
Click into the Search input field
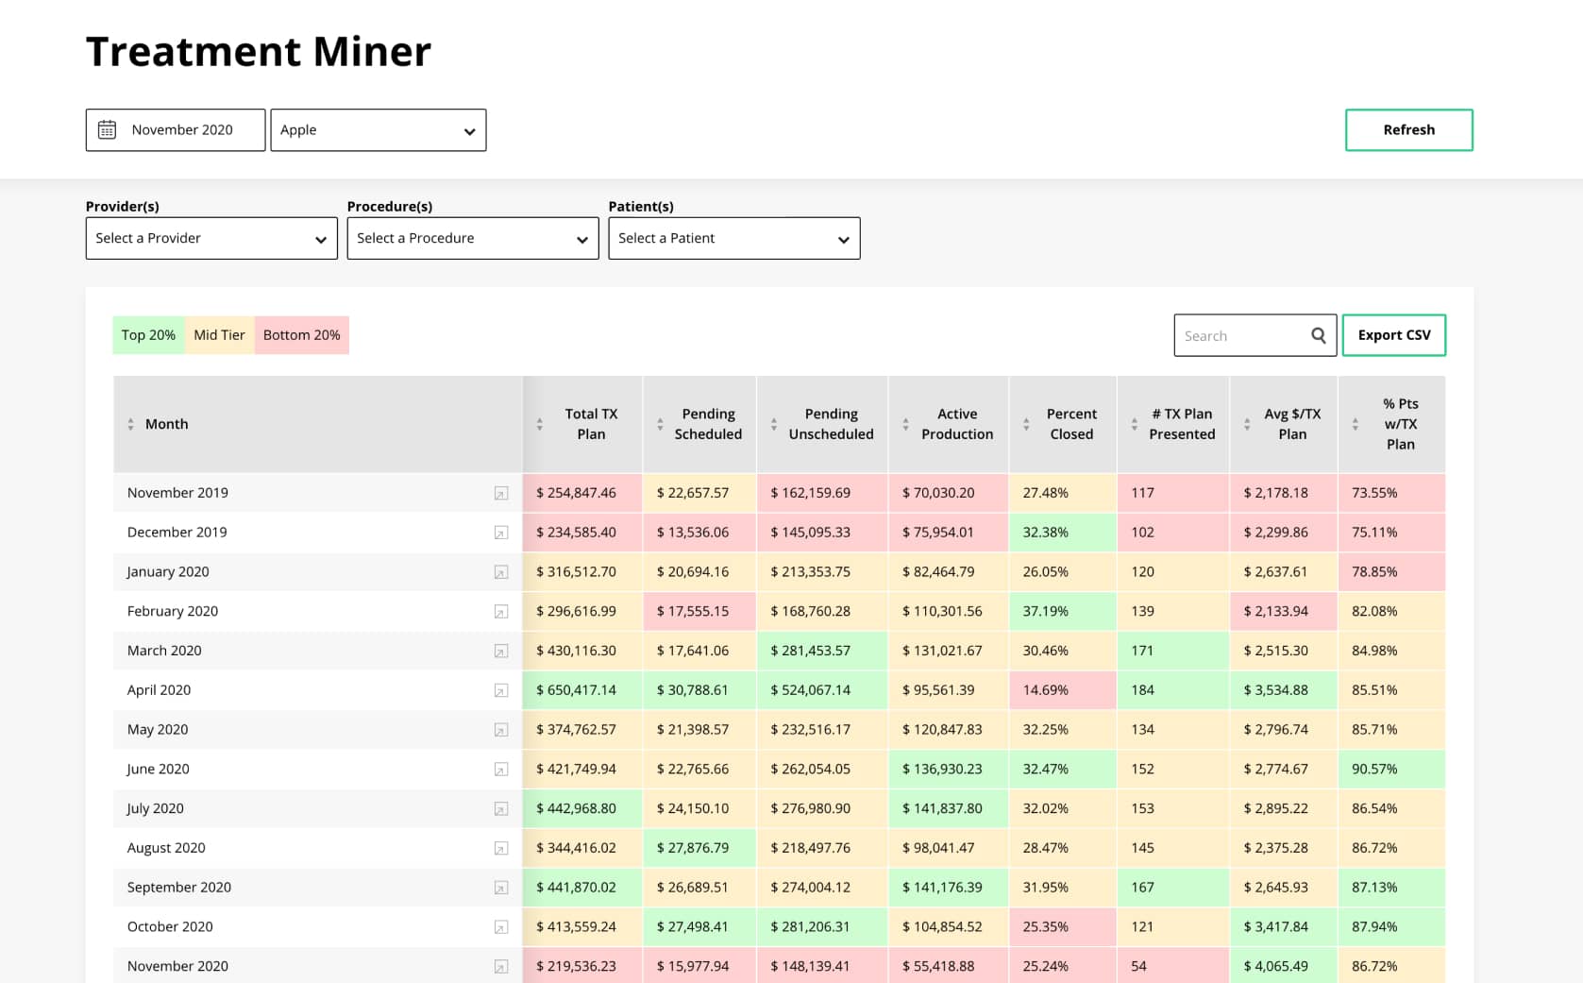pyautogui.click(x=1240, y=335)
